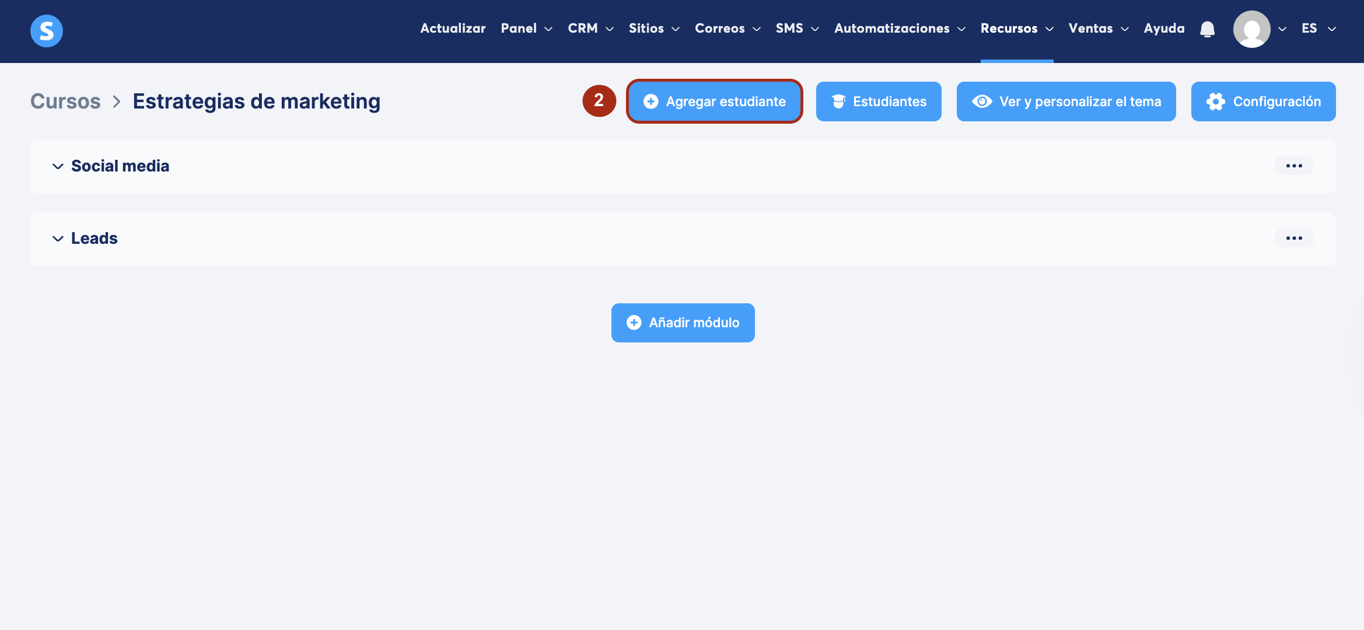Image resolution: width=1364 pixels, height=630 pixels.
Task: Expand the CRM dropdown menu
Action: 590,29
